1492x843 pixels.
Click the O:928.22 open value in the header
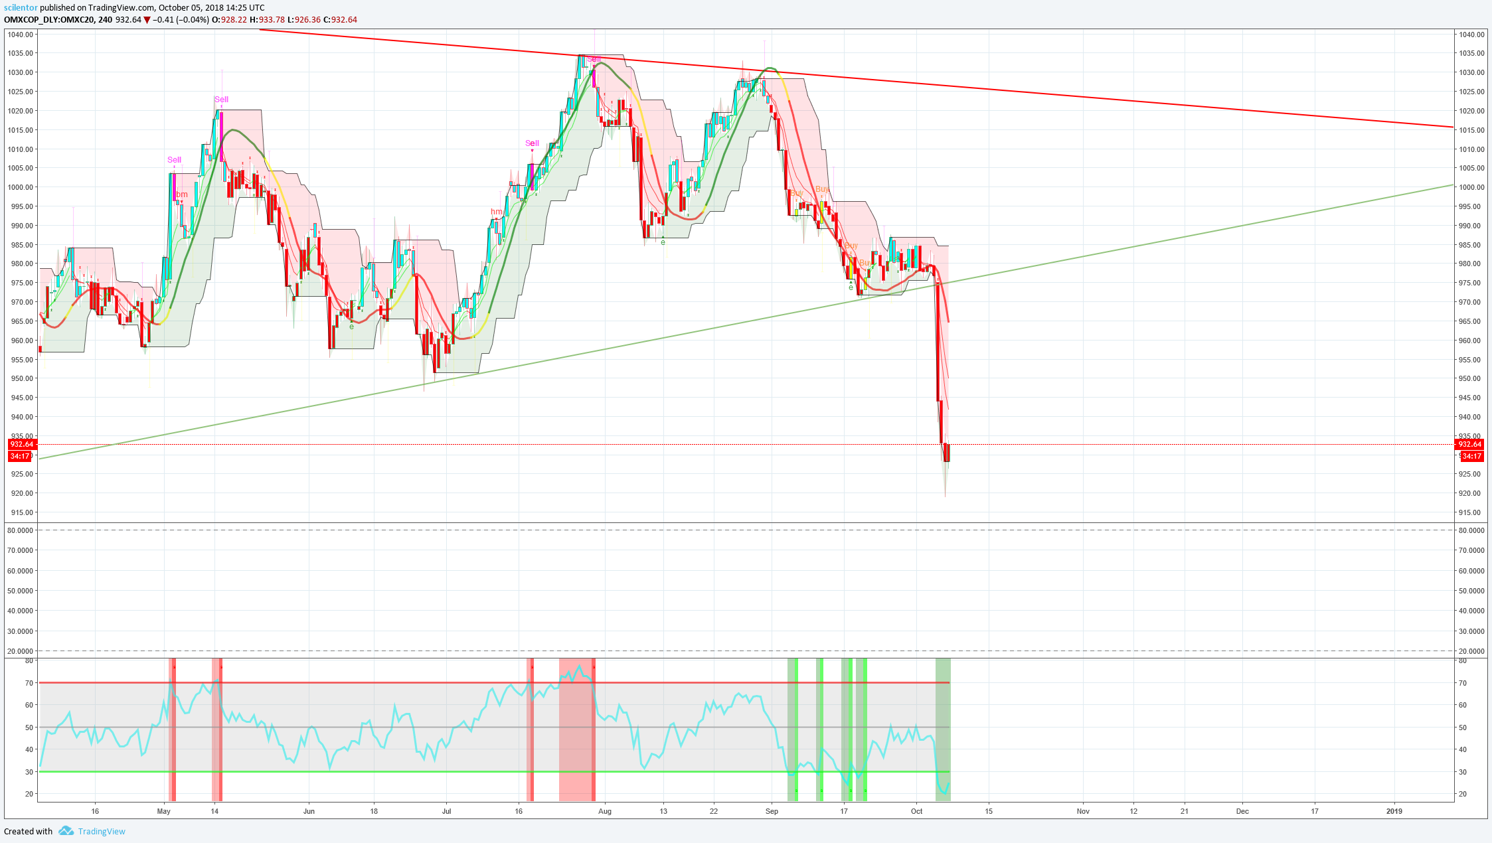[x=230, y=19]
